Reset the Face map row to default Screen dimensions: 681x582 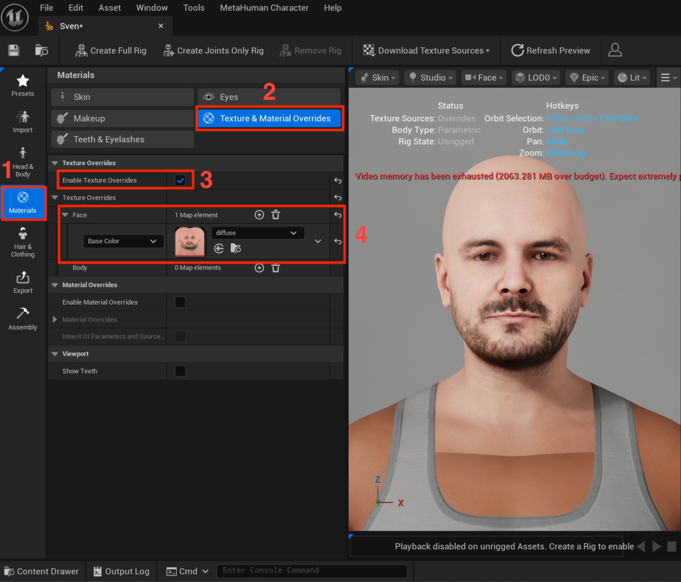coord(338,215)
